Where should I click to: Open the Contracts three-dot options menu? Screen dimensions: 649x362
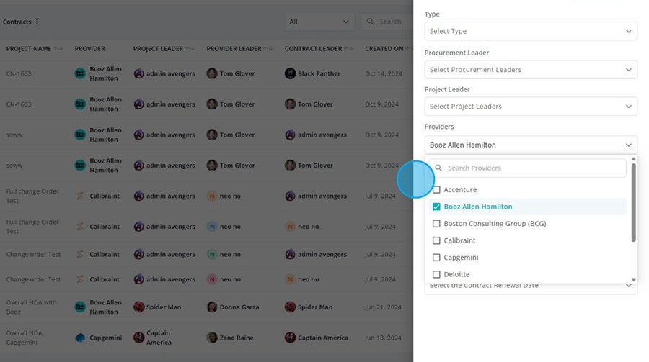point(37,22)
